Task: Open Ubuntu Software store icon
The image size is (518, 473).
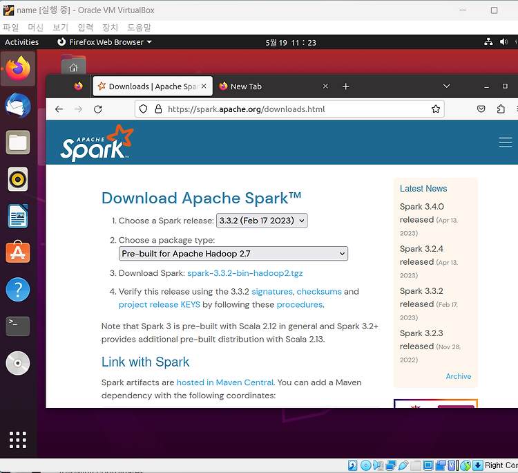Action: pyautogui.click(x=18, y=252)
